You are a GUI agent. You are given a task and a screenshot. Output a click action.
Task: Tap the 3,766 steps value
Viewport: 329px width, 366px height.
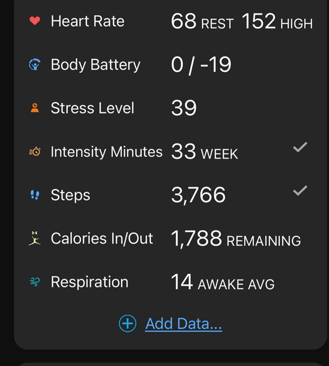[x=199, y=195]
